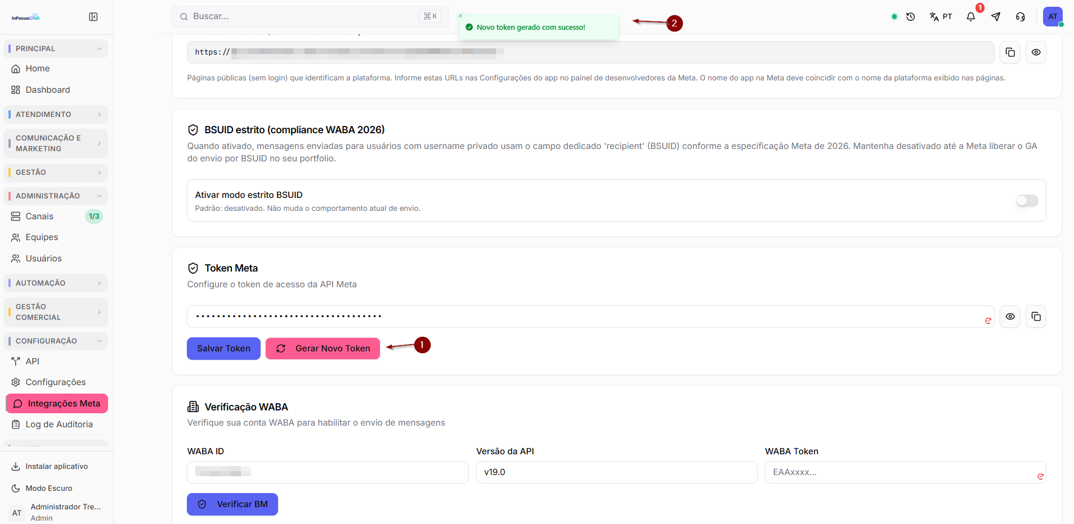The height and width of the screenshot is (524, 1074).
Task: Open the history clock icon
Action: point(911,17)
